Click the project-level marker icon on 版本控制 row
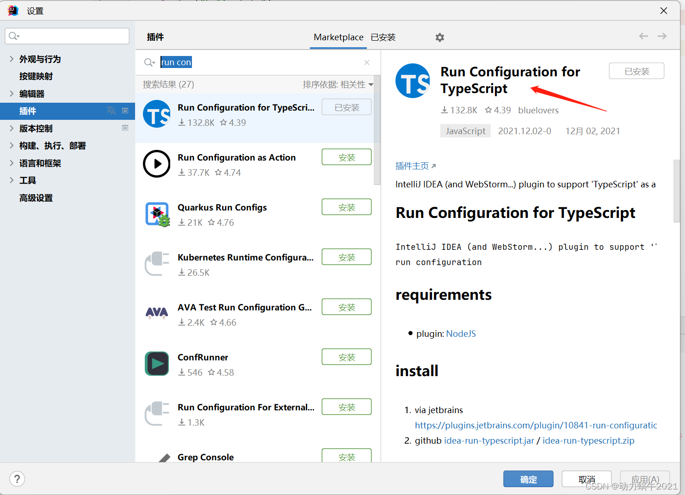The image size is (685, 495). coord(125,128)
